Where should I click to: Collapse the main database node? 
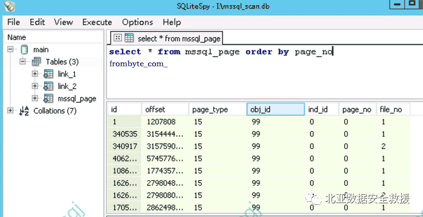[10, 50]
